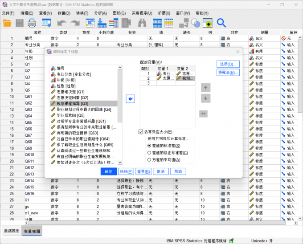The image size is (303, 244).
Task: Undo the last action in toolbar
Action: (x=62, y=23)
